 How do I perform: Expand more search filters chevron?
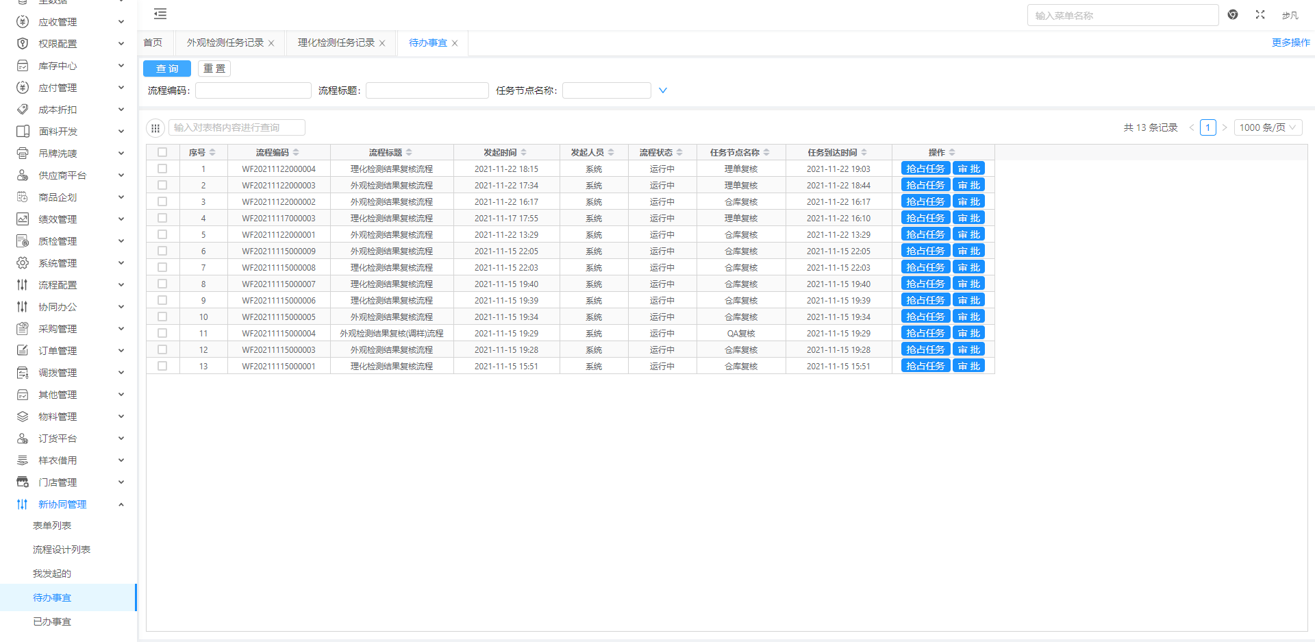point(662,90)
